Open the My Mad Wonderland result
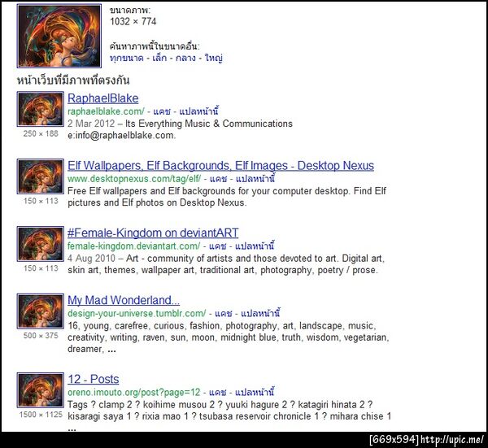The height and width of the screenshot is (448, 488). [x=124, y=300]
